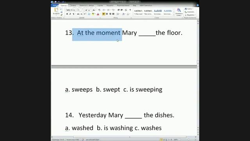Switch to the References (Ссылки) tab

(100, 5)
